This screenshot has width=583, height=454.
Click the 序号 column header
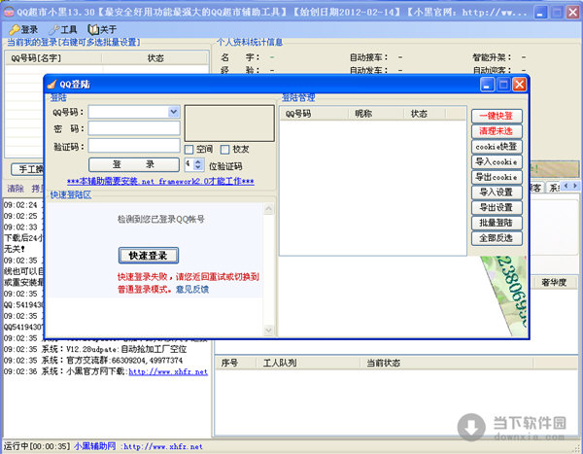coord(236,363)
